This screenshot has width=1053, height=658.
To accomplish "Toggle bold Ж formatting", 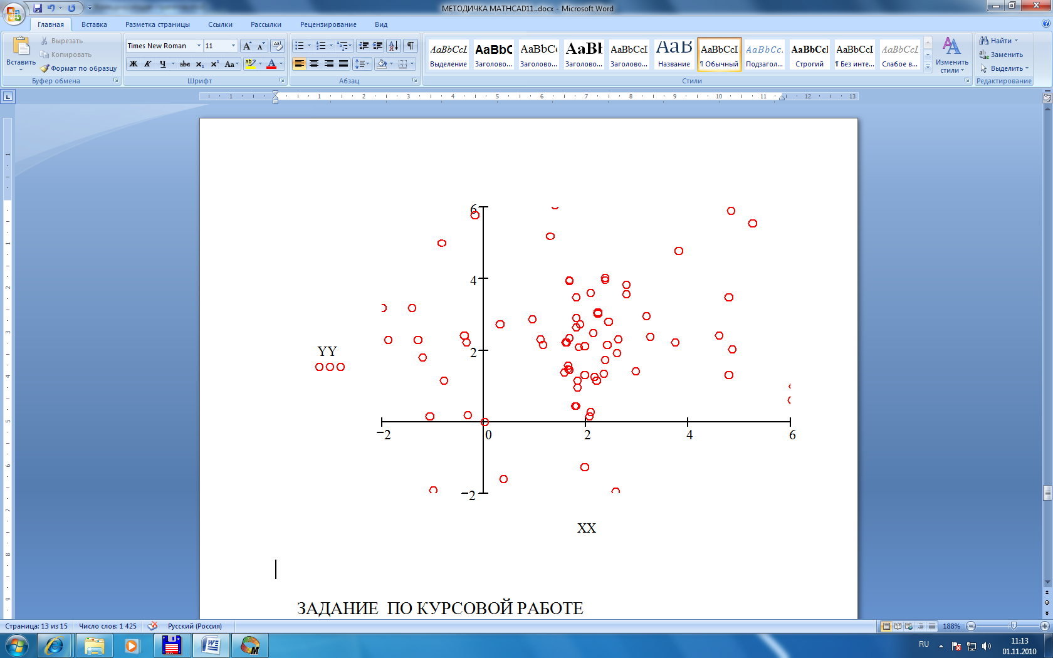I will click(134, 64).
